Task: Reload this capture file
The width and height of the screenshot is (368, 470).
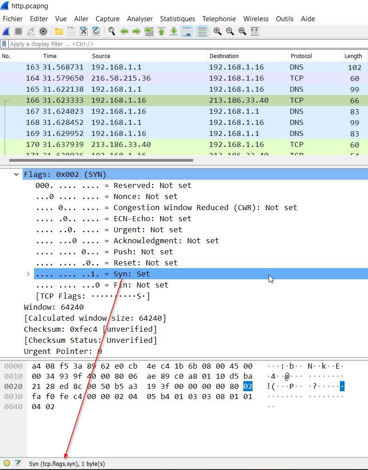Action: click(96, 31)
